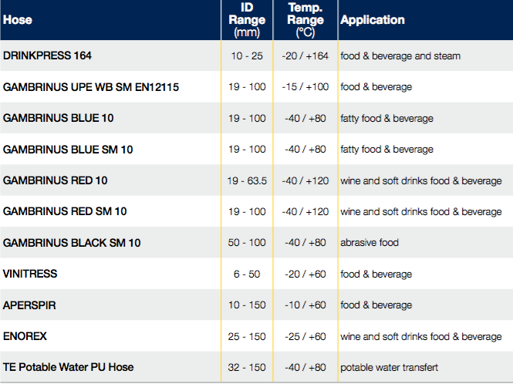
Task: Pick the GAMBRINUS BLACK SM 10 entry
Action: (x=72, y=243)
